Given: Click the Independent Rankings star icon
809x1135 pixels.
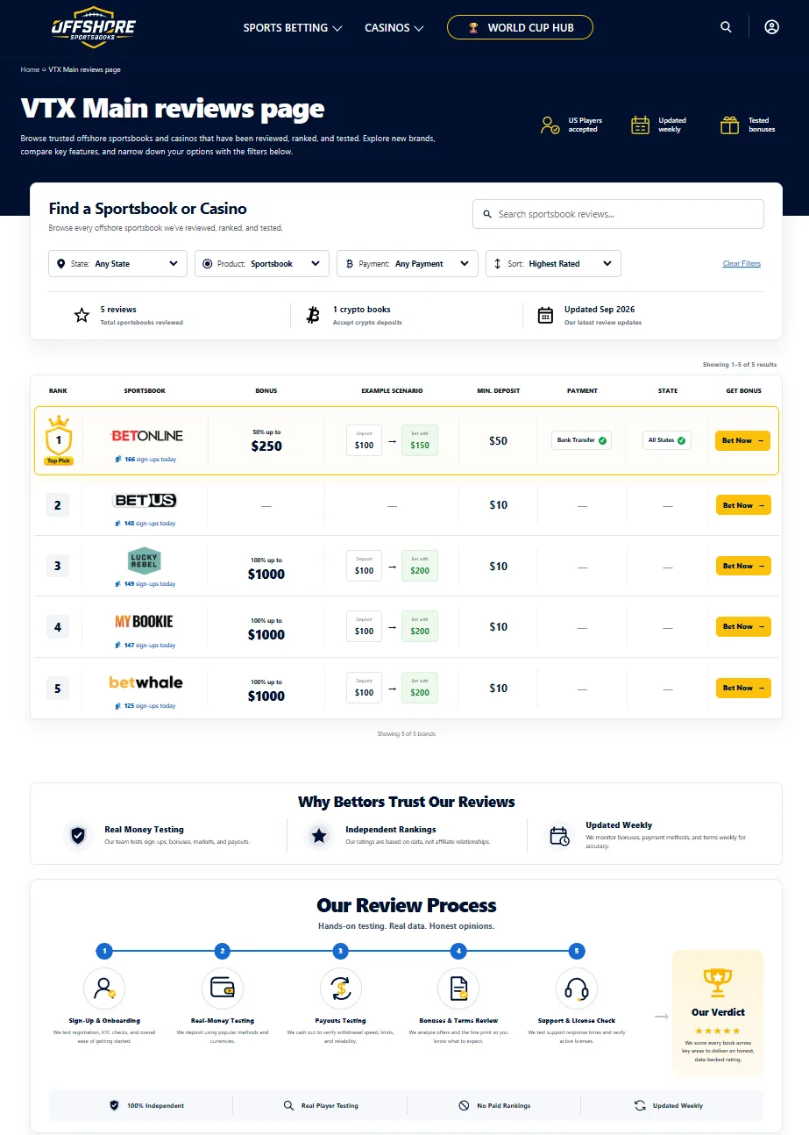Looking at the screenshot, I should point(319,836).
